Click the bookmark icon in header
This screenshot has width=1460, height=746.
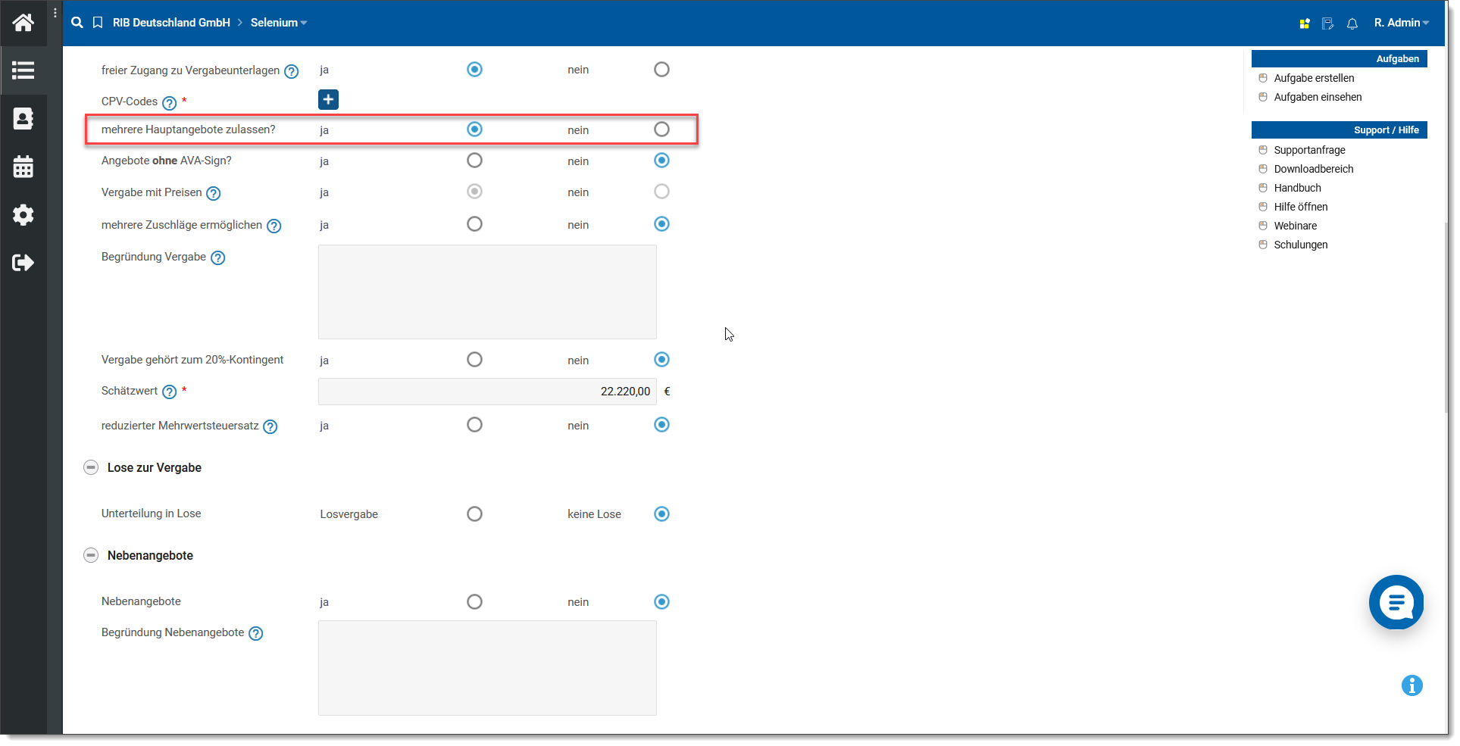click(x=98, y=23)
